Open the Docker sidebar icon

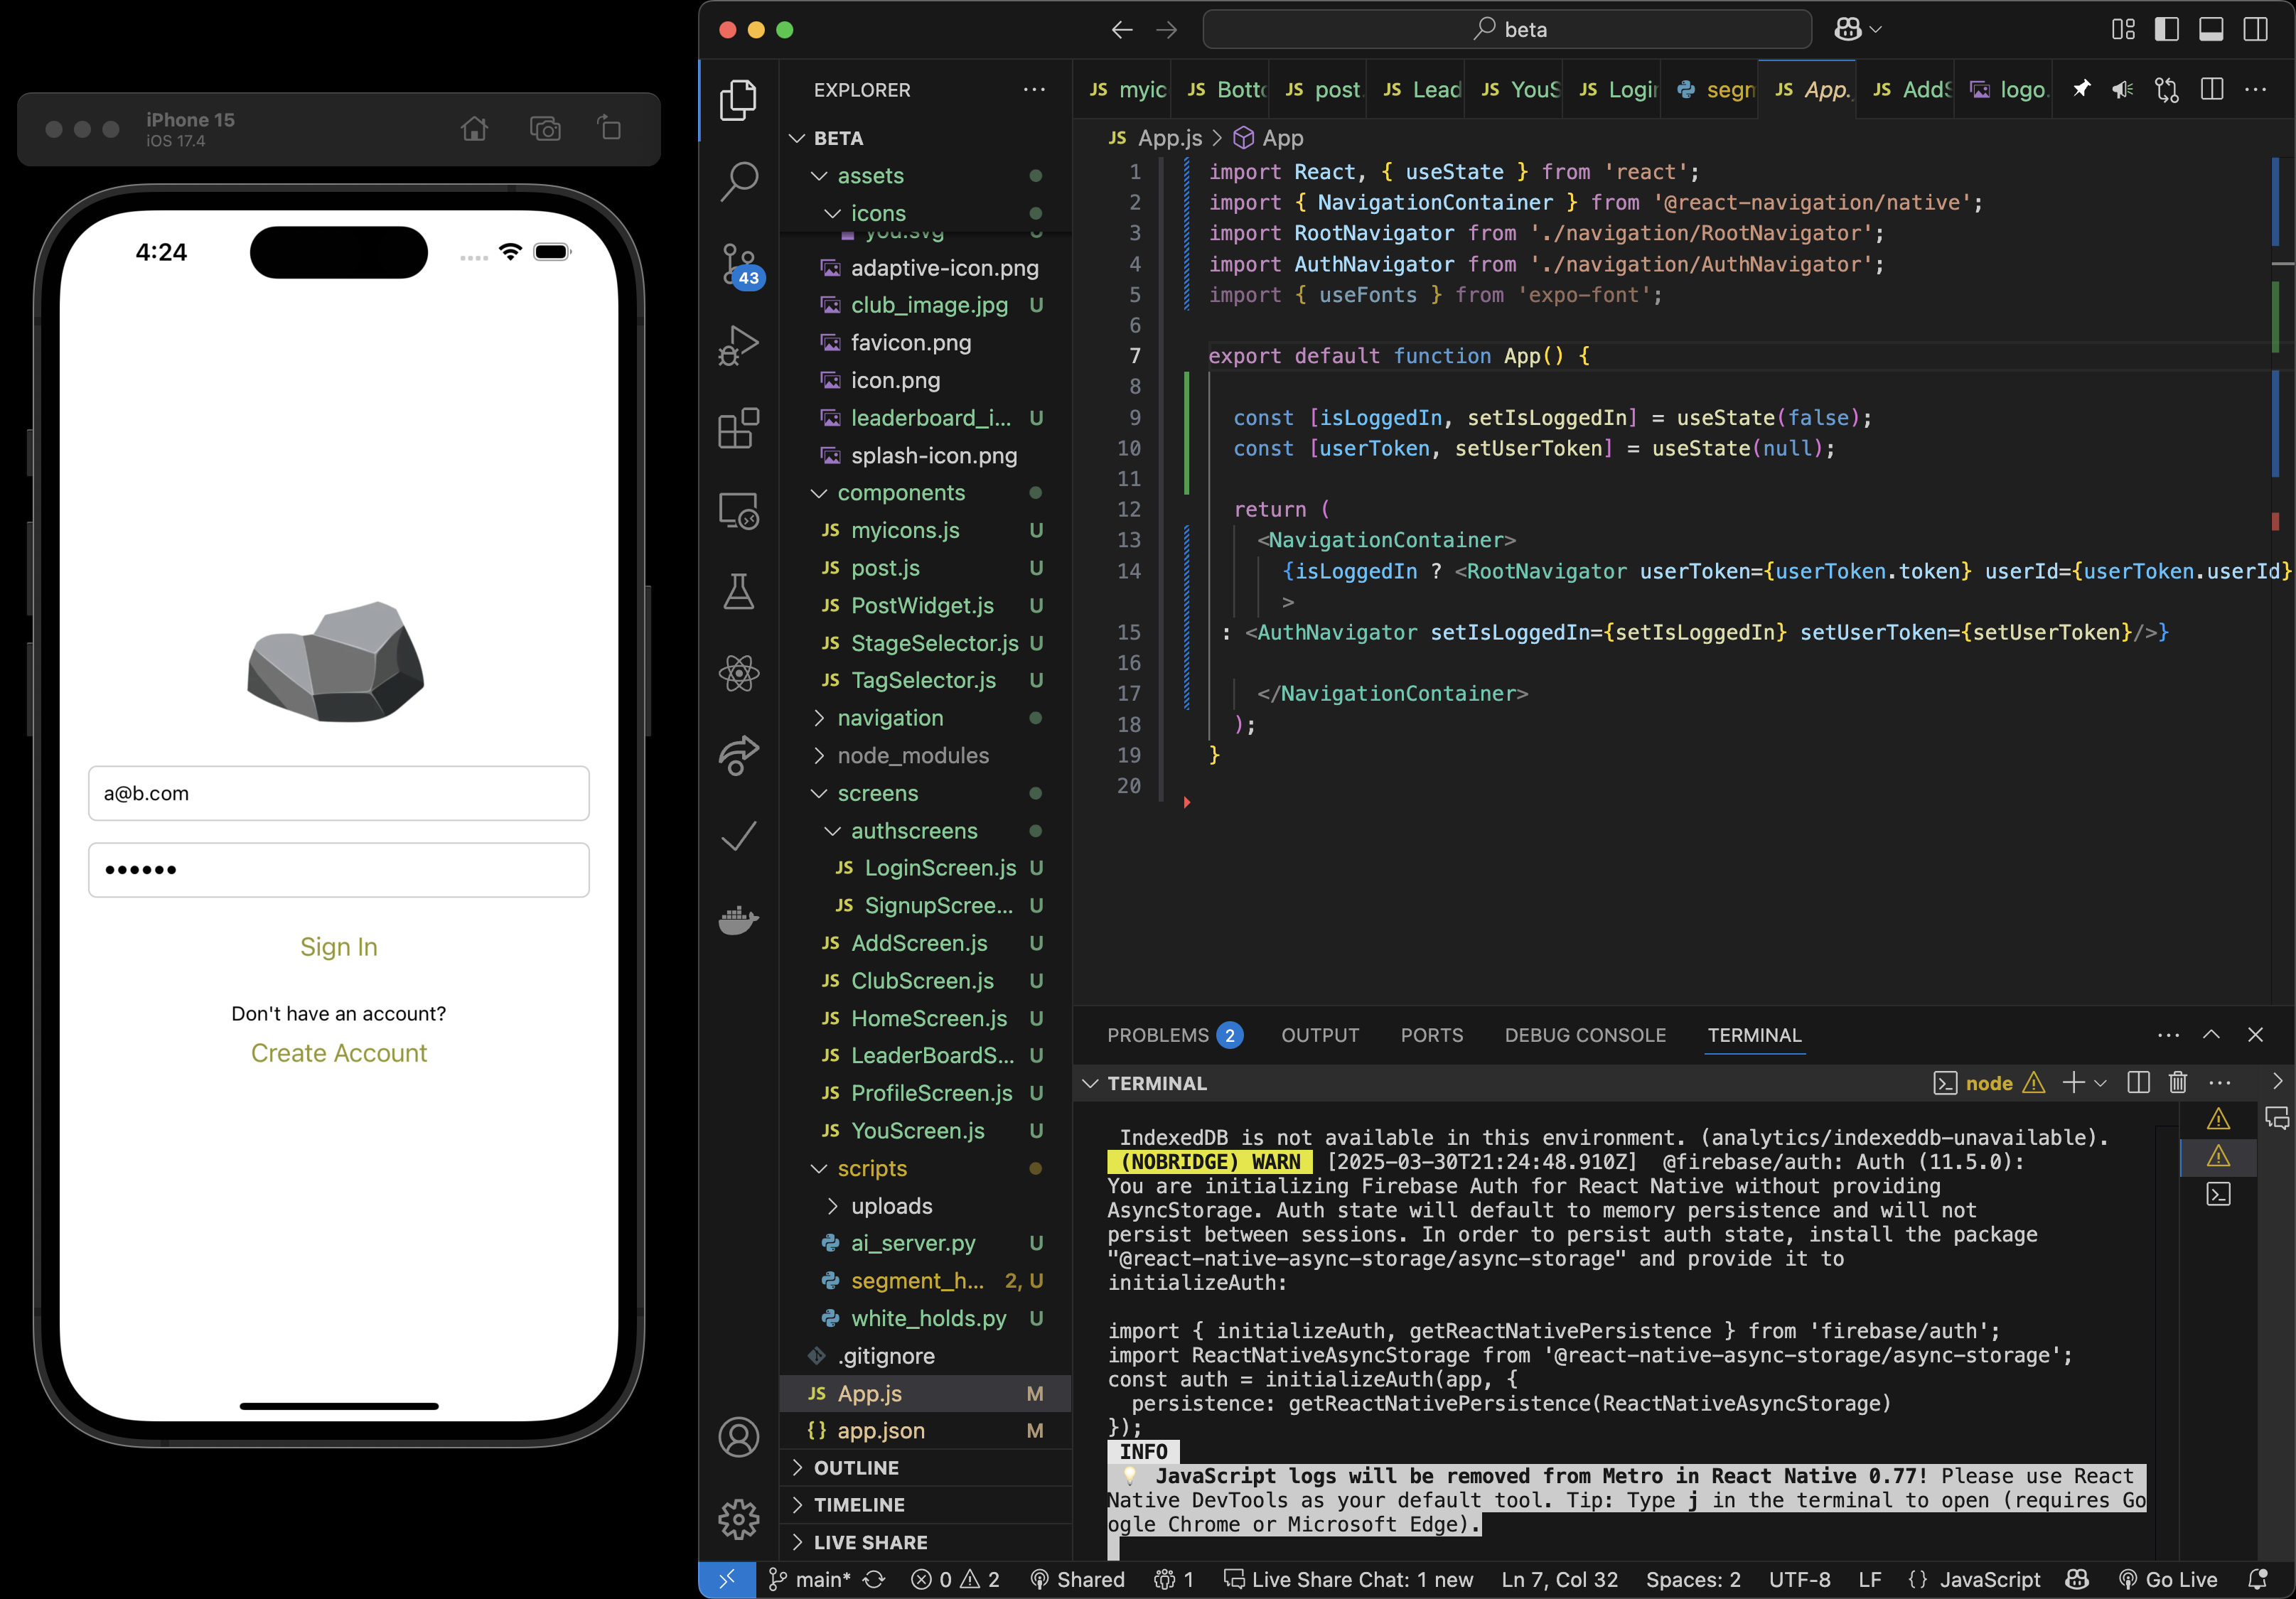coord(739,918)
